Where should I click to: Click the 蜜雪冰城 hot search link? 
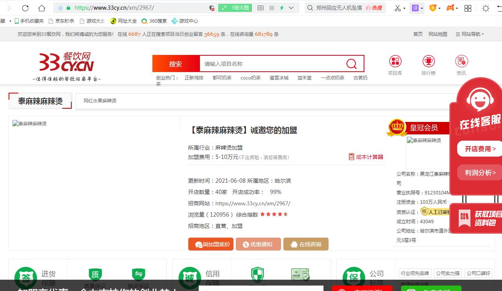click(279, 78)
